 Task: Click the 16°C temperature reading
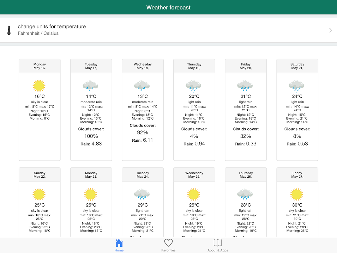(x=39, y=96)
